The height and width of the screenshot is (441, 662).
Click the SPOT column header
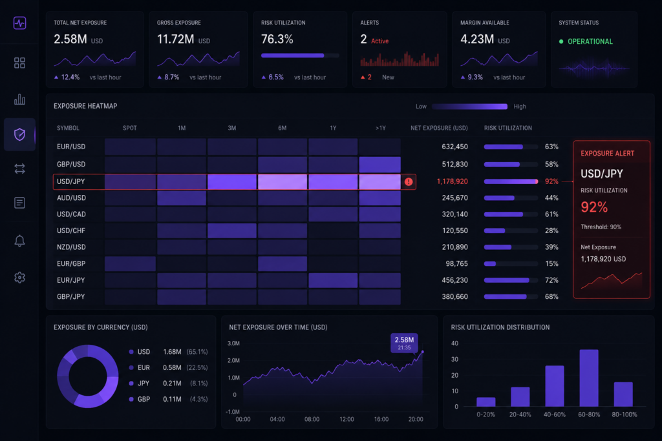[129, 128]
